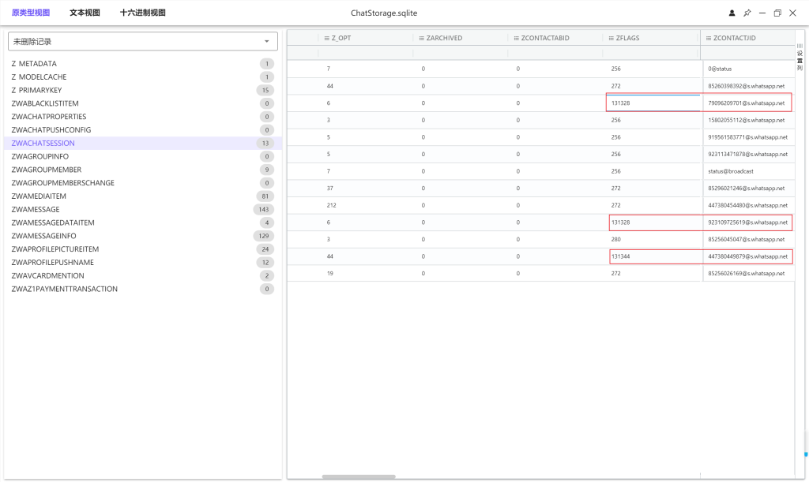The image size is (809, 482).
Task: Select the 原类型视图 tab
Action: coord(31,13)
